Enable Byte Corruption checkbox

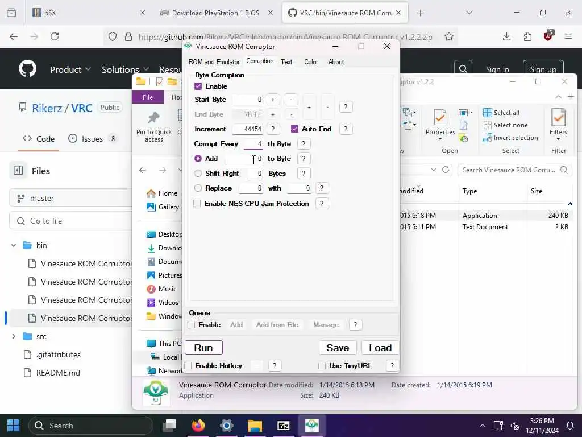coord(198,86)
